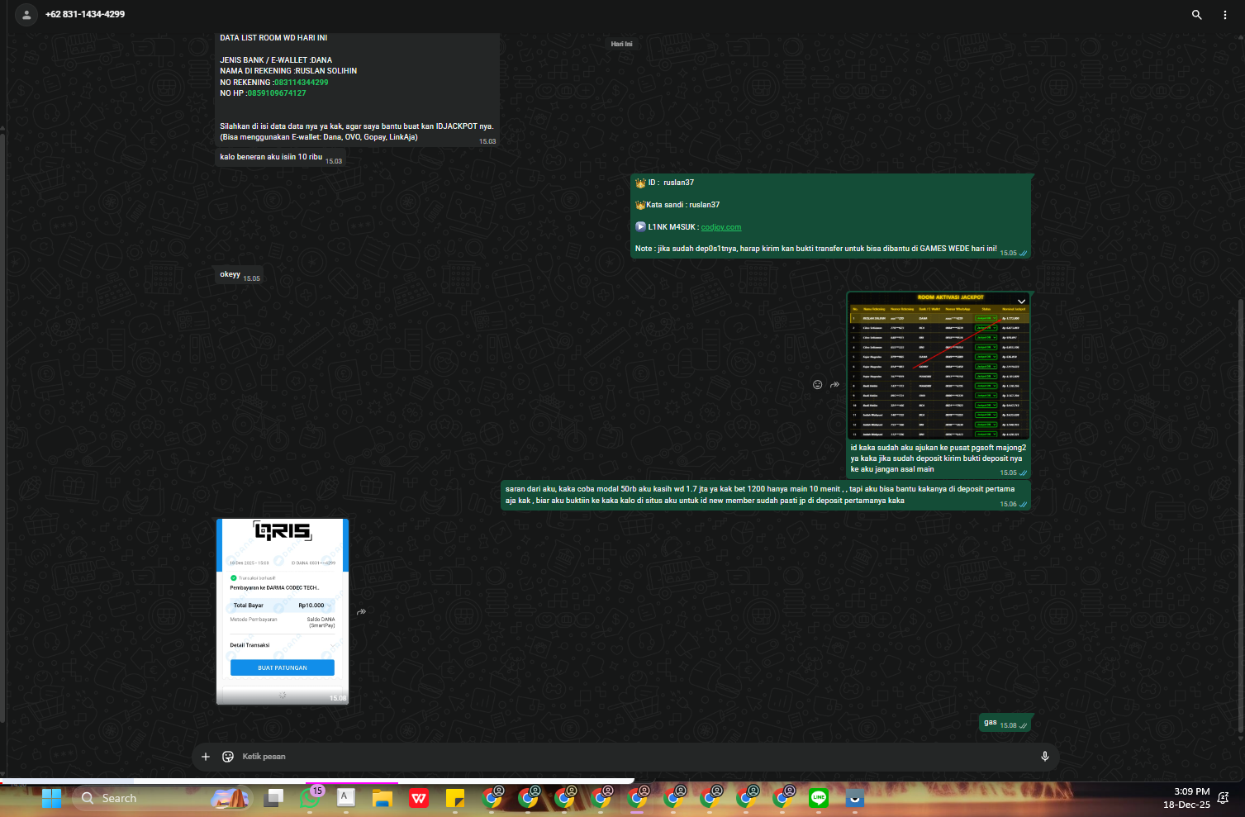Screen dimensions: 1245x817
Task: React with emoji to jackpot image message
Action: [817, 384]
